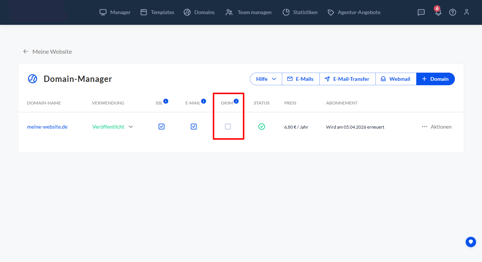
Task: Open the notifications bell with 6 alerts
Action: [x=438, y=12]
